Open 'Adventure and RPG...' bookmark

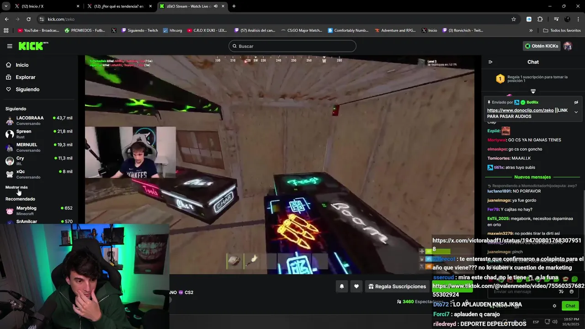click(395, 31)
